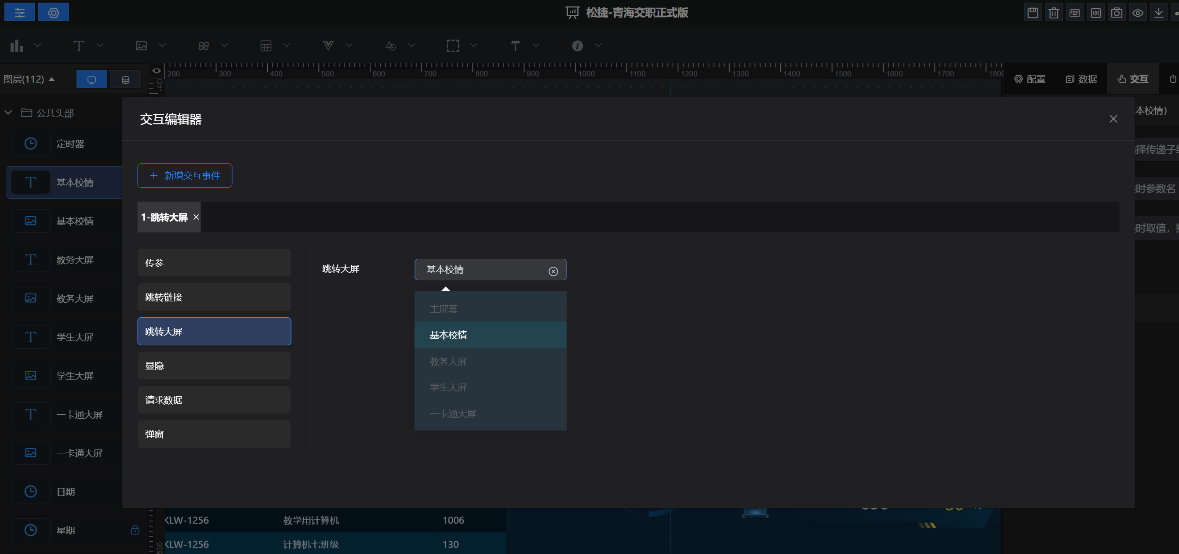This screenshot has width=1179, height=554.
Task: Open the keyboard shortcuts icon in header
Action: pyautogui.click(x=1075, y=13)
